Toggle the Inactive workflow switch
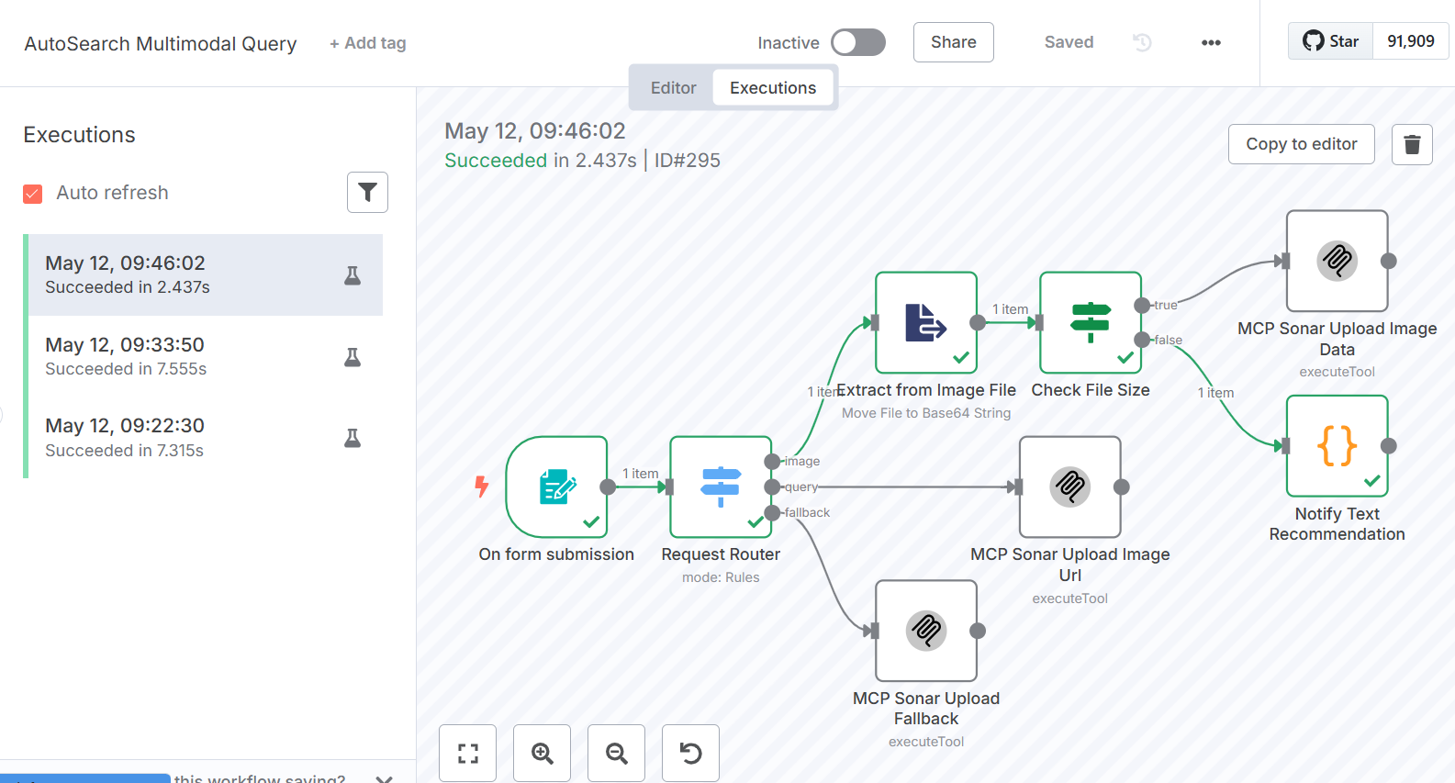Image resolution: width=1455 pixels, height=783 pixels. tap(857, 42)
